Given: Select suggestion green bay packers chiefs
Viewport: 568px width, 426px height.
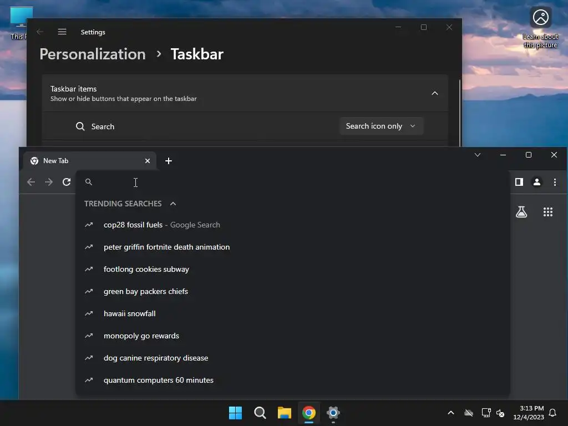Looking at the screenshot, I should pos(293,291).
